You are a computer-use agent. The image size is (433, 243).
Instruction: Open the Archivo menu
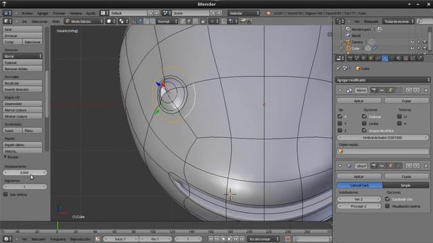(x=27, y=13)
